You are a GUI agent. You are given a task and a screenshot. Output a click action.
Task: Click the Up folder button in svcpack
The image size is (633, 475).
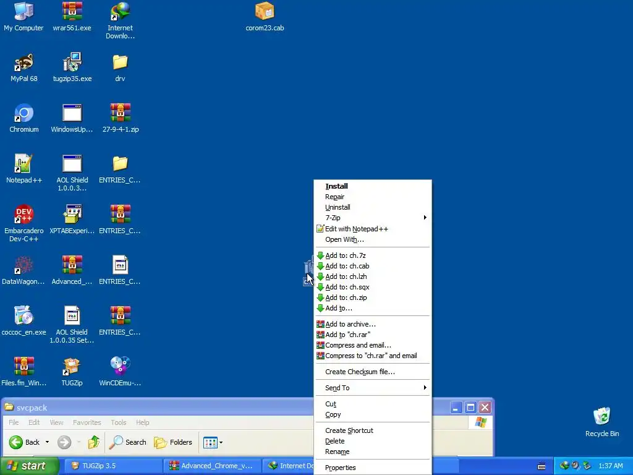coord(94,442)
